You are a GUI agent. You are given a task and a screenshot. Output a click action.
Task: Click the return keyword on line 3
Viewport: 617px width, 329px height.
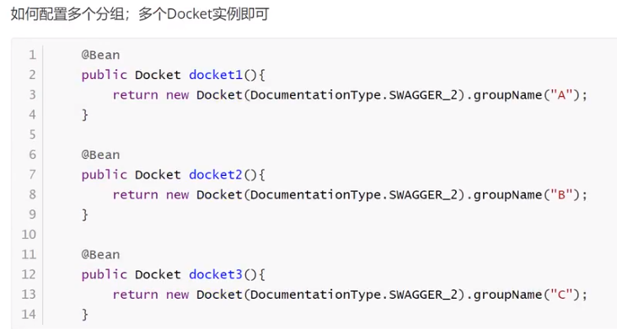pyautogui.click(x=136, y=94)
